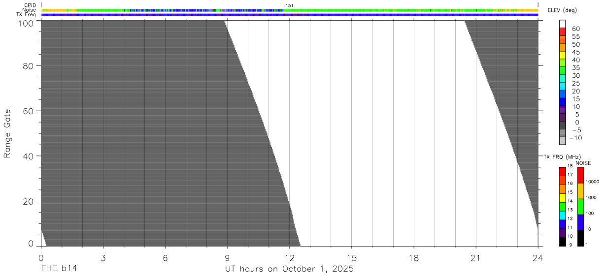Click the "45" label on the ELEV colorbar
Viewport: 605px width, 279px height.
pyautogui.click(x=575, y=52)
